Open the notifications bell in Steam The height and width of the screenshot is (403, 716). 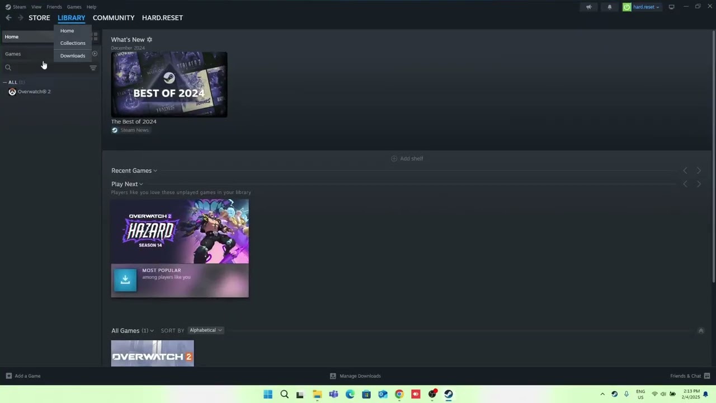tap(610, 7)
